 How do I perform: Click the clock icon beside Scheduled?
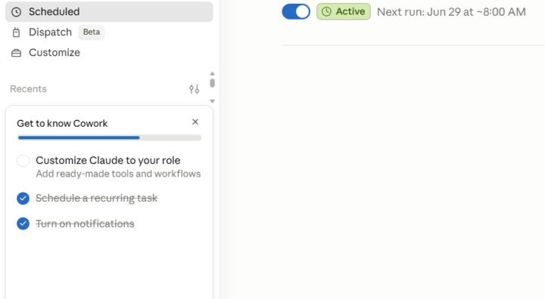coord(16,12)
